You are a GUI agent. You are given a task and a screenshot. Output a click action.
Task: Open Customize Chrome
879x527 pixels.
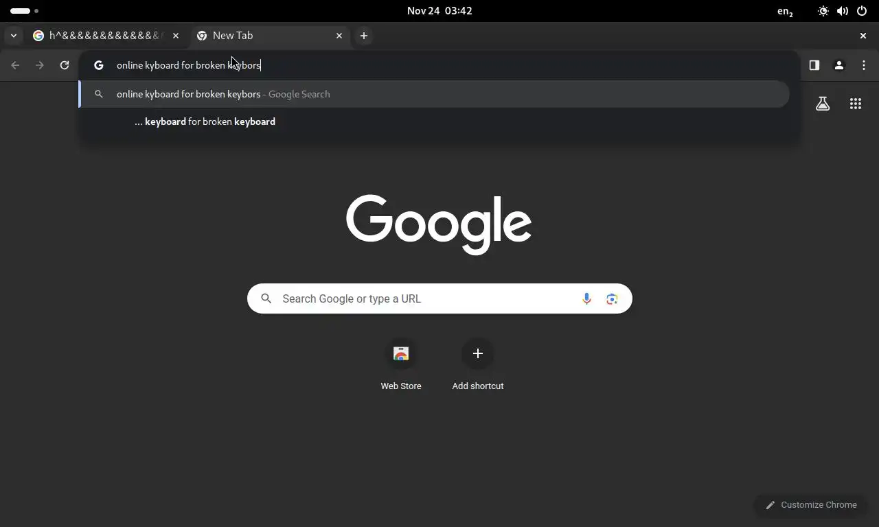click(x=811, y=504)
